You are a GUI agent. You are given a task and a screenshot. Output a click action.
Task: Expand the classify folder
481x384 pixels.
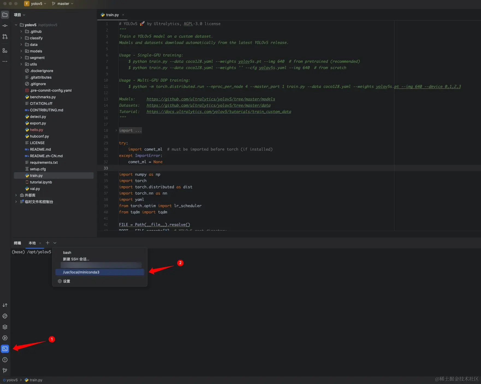point(21,38)
